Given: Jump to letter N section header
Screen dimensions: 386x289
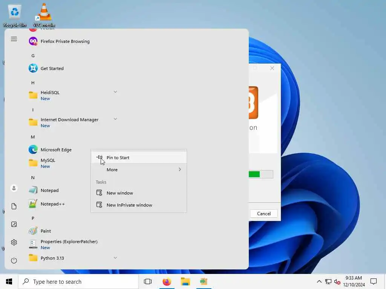Looking at the screenshot, I should 33,178.
